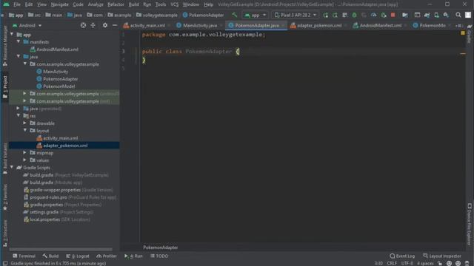
Task: Open the AVD Manager icon
Action: click(436, 15)
